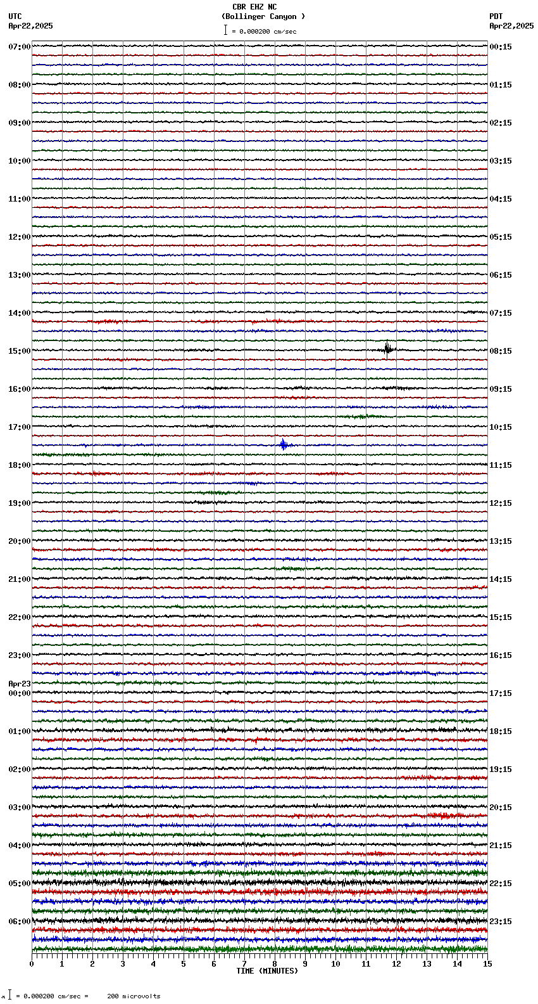The height and width of the screenshot is (1004, 538).
Task: Click the '02:00' UTC time label
Action: (20, 769)
